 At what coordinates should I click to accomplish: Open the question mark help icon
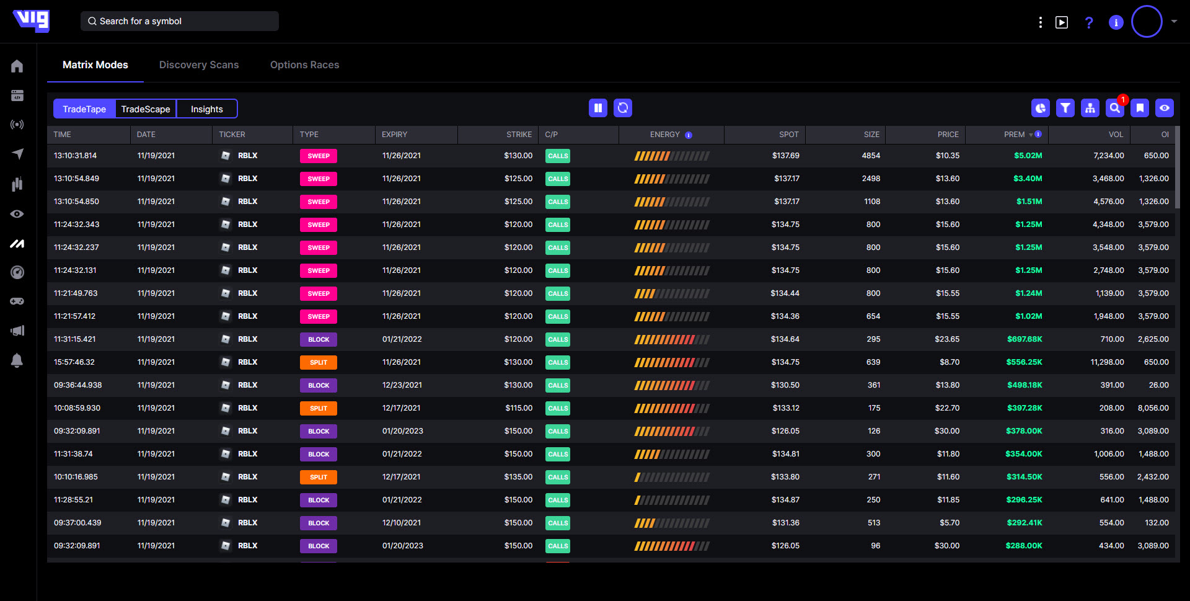point(1089,22)
